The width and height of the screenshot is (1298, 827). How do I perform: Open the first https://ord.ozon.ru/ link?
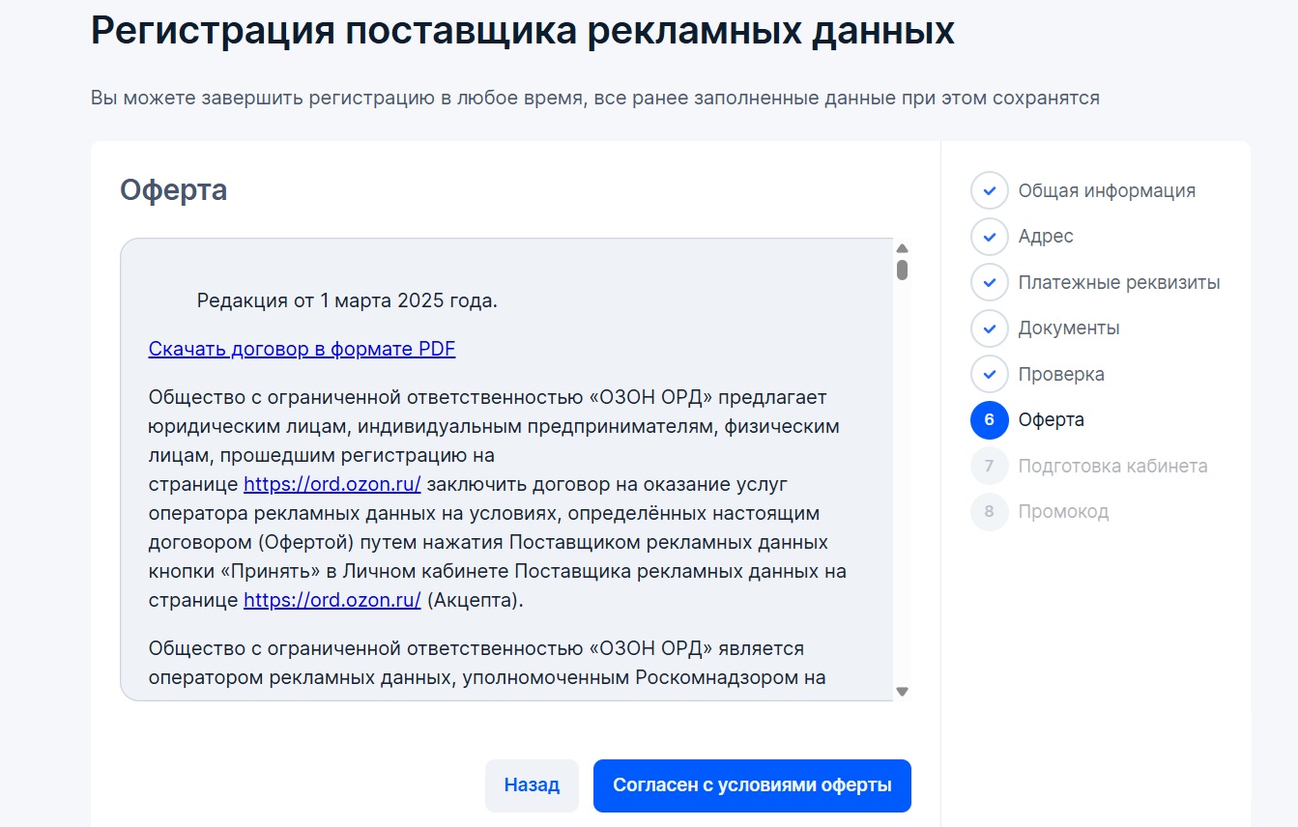coord(332,483)
